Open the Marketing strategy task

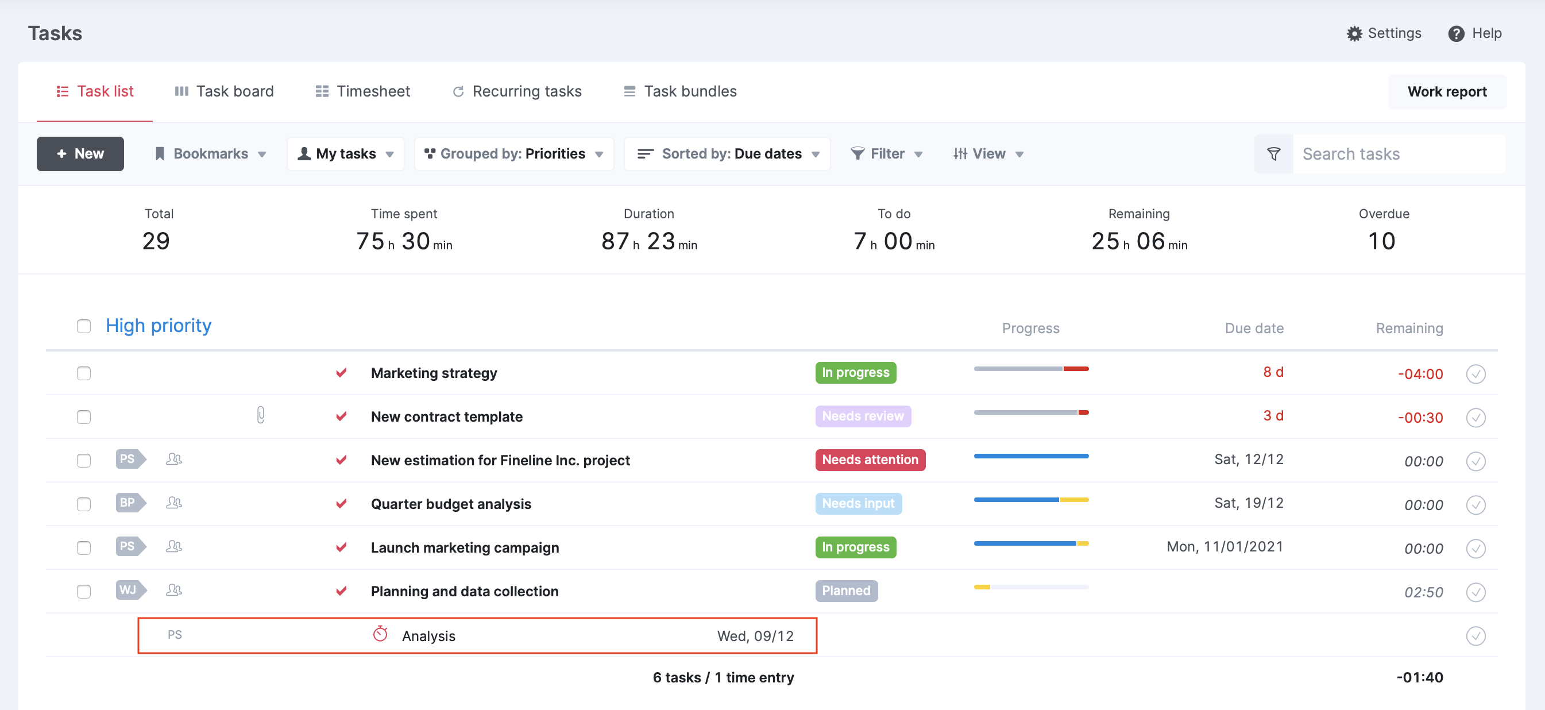click(434, 373)
